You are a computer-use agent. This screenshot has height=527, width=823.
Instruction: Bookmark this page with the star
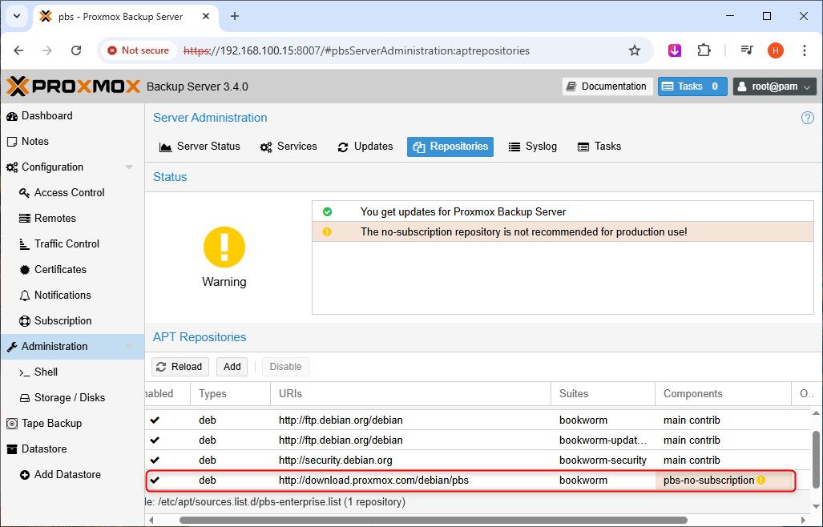(x=635, y=51)
